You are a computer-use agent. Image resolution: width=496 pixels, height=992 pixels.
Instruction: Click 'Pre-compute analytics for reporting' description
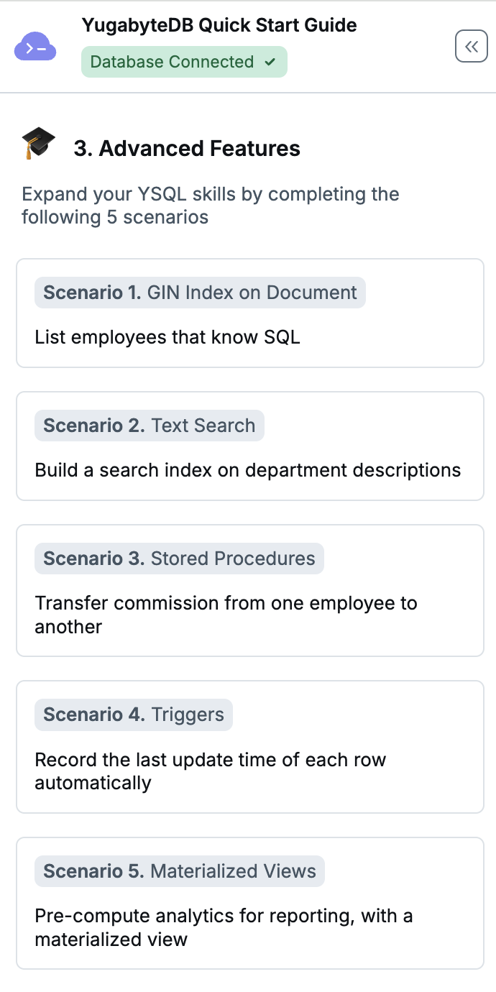coord(224,927)
